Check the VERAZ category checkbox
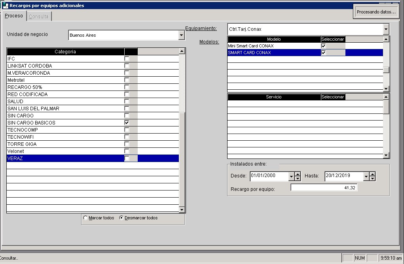 [127, 158]
